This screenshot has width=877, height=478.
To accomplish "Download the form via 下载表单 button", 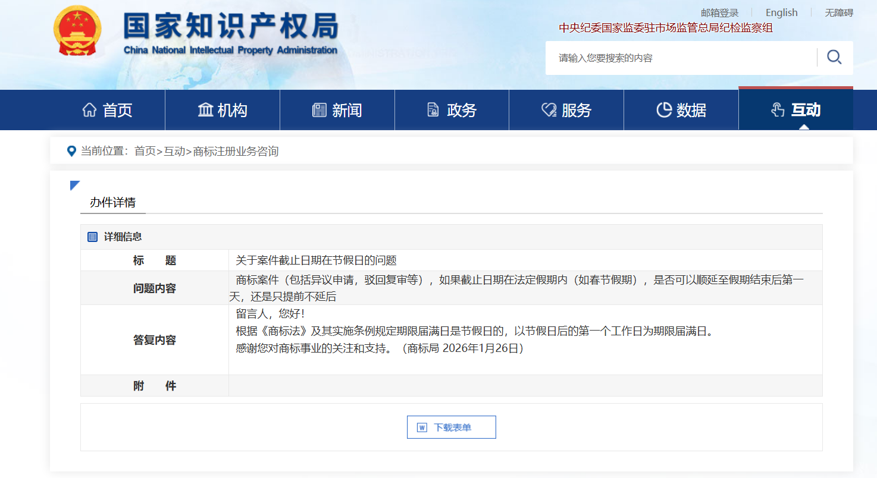I will pyautogui.click(x=452, y=427).
